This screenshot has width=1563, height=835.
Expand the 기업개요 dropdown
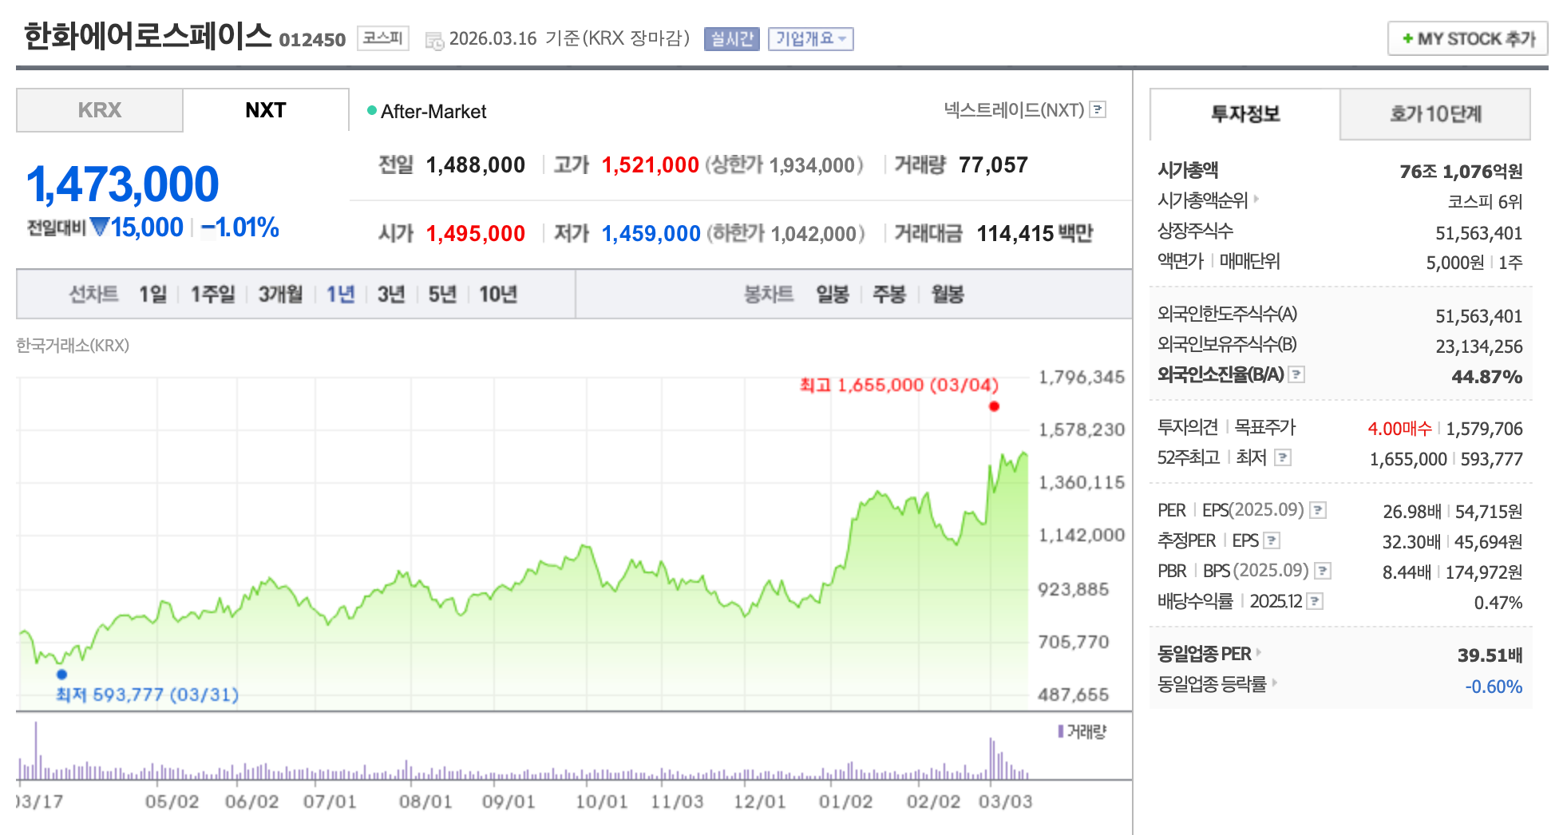pyautogui.click(x=811, y=38)
